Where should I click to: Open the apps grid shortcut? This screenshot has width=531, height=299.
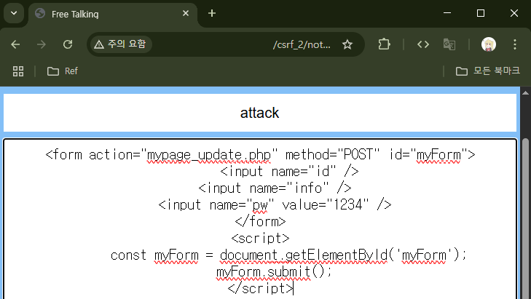[x=18, y=71]
